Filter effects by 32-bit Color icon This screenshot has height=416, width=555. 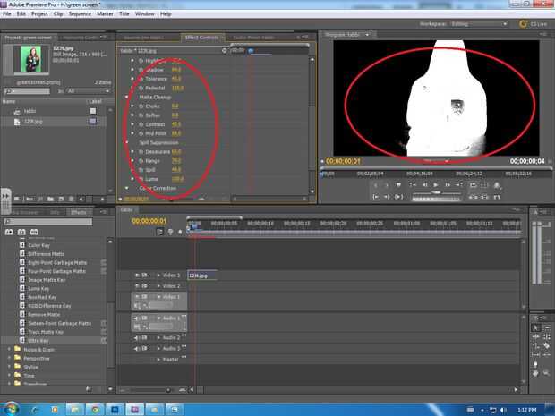(21, 232)
